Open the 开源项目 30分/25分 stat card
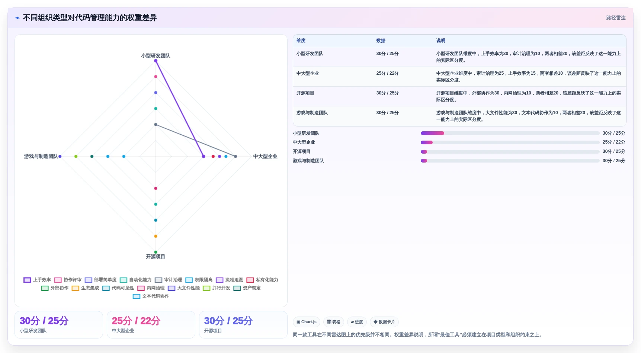The height and width of the screenshot is (353, 641). (x=243, y=325)
